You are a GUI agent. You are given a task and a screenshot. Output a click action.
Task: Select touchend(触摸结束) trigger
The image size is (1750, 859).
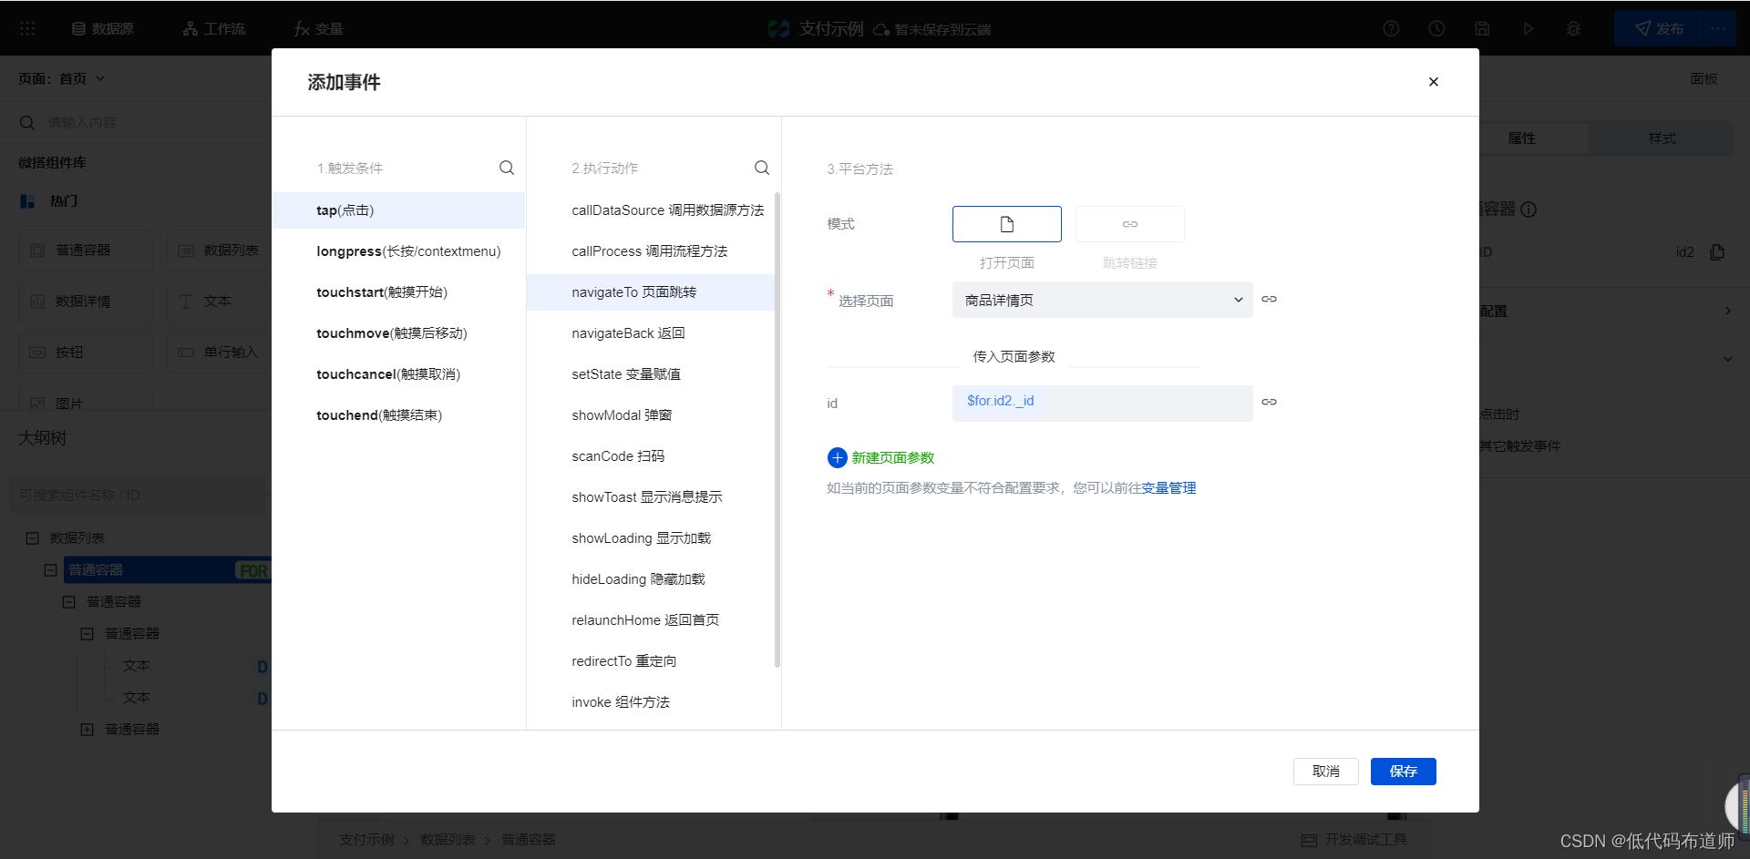(398, 415)
